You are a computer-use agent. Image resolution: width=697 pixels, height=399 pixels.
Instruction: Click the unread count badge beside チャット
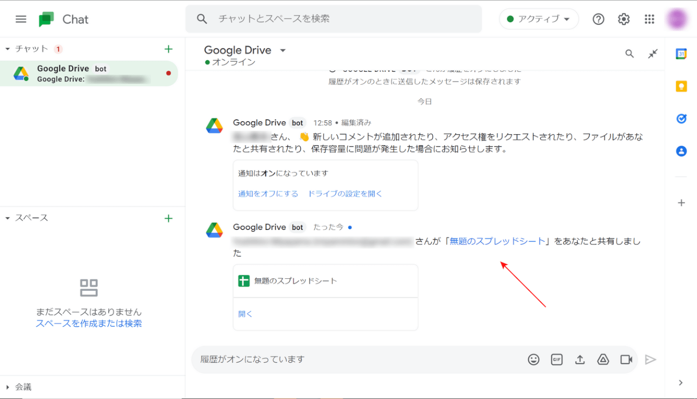58,49
